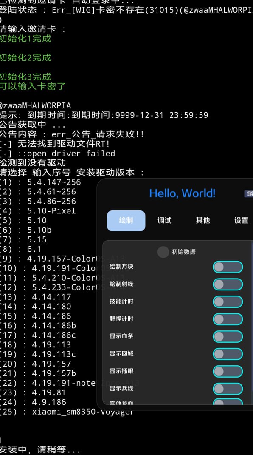
Task: Click the 缩 button beside the title
Action: pyautogui.click(x=249, y=193)
